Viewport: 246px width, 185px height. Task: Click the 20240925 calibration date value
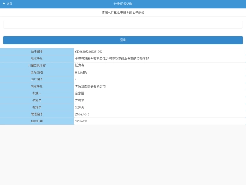tap(81, 122)
